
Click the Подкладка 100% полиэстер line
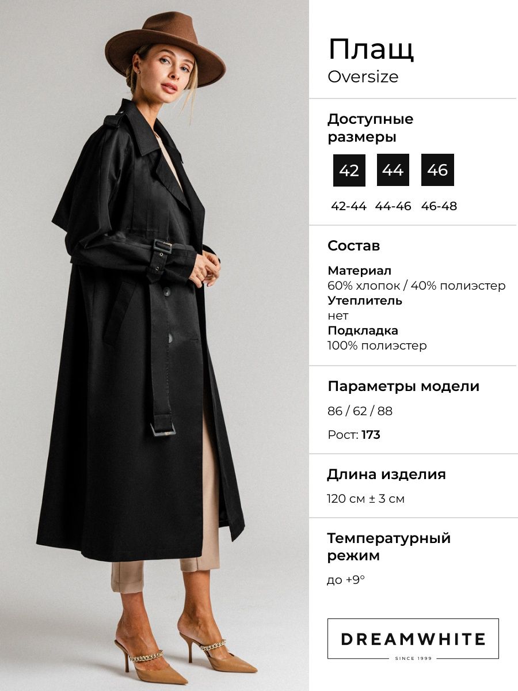click(377, 345)
